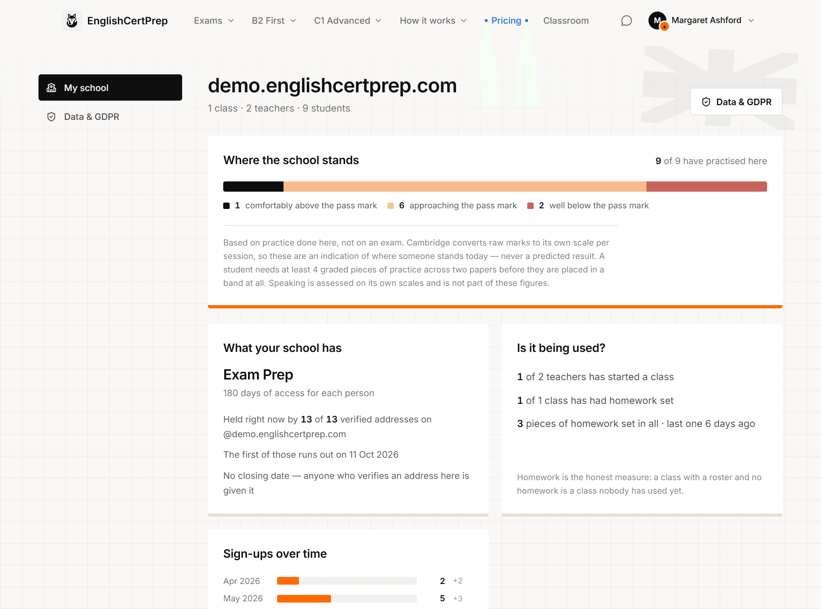Go to the Pricing page

pos(506,21)
